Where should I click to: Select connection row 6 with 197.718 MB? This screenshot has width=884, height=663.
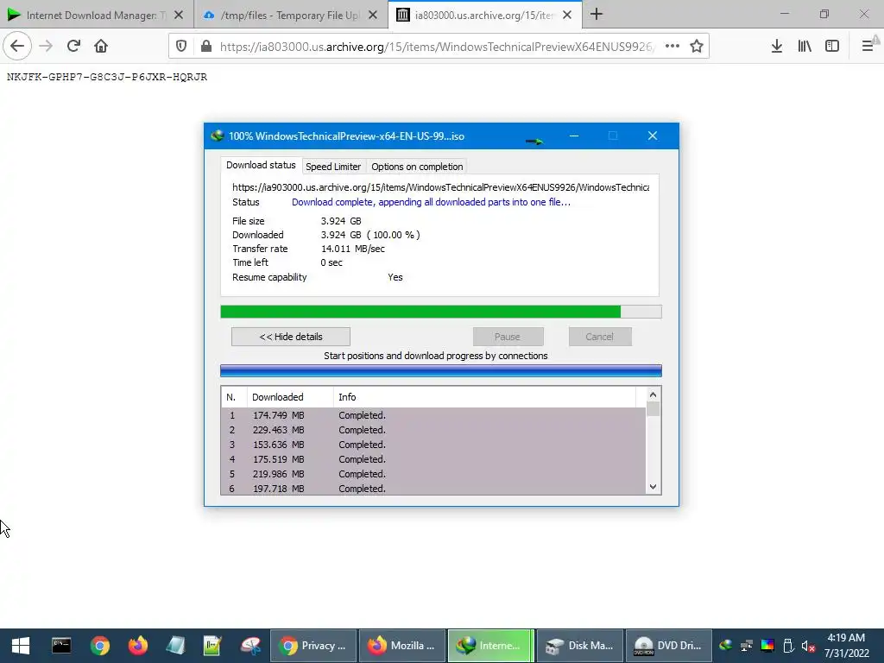tap(433, 489)
